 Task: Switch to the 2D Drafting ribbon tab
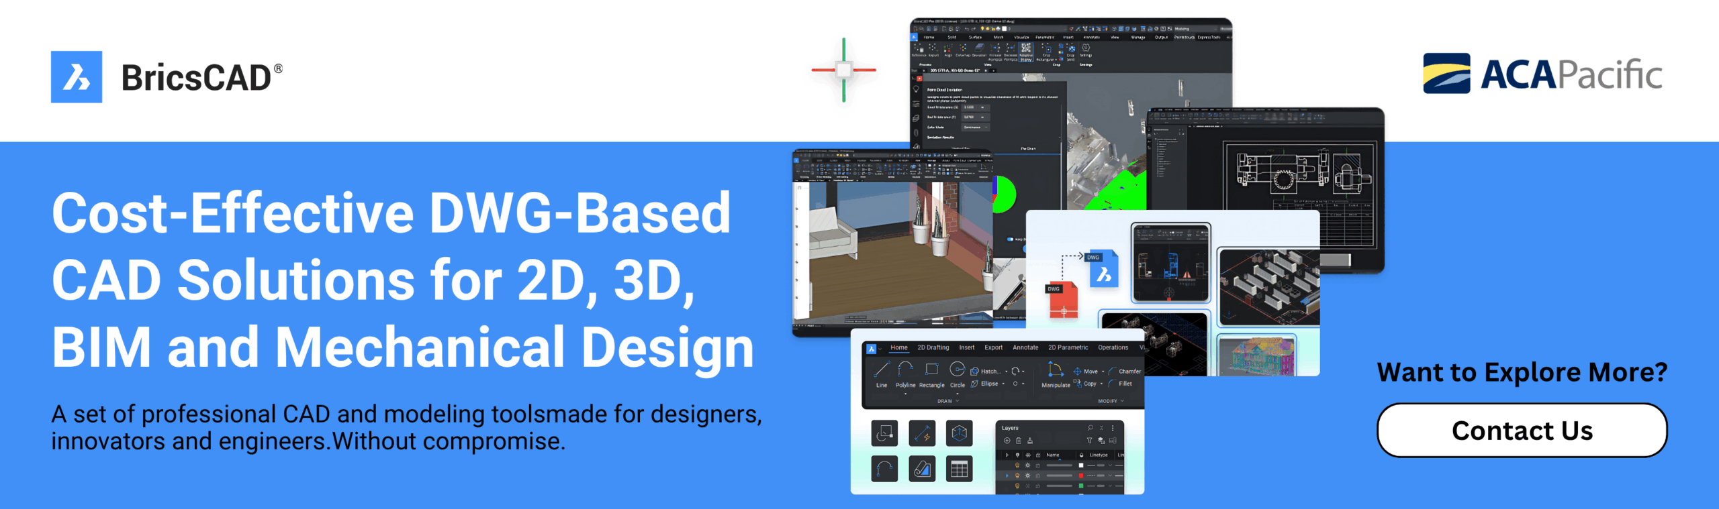click(933, 347)
